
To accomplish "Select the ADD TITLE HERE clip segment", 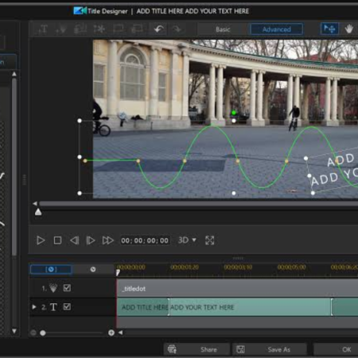I will point(142,307).
